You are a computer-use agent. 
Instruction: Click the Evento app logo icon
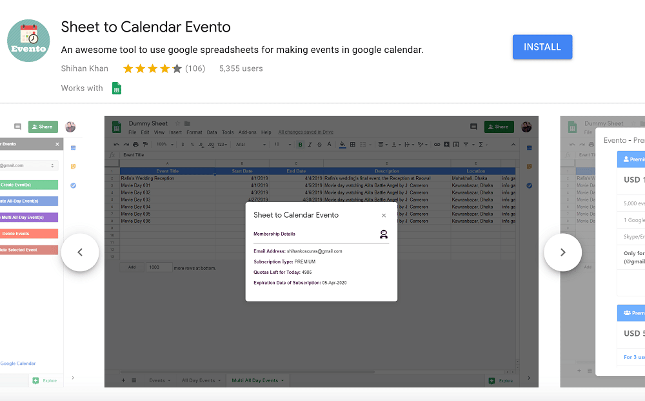(28, 41)
